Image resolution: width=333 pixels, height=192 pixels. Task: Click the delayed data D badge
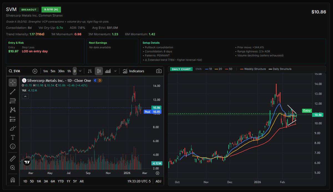pos(100,80)
